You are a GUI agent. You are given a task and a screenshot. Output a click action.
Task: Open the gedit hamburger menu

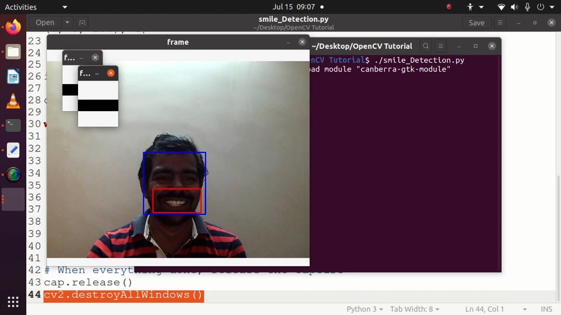pos(500,23)
